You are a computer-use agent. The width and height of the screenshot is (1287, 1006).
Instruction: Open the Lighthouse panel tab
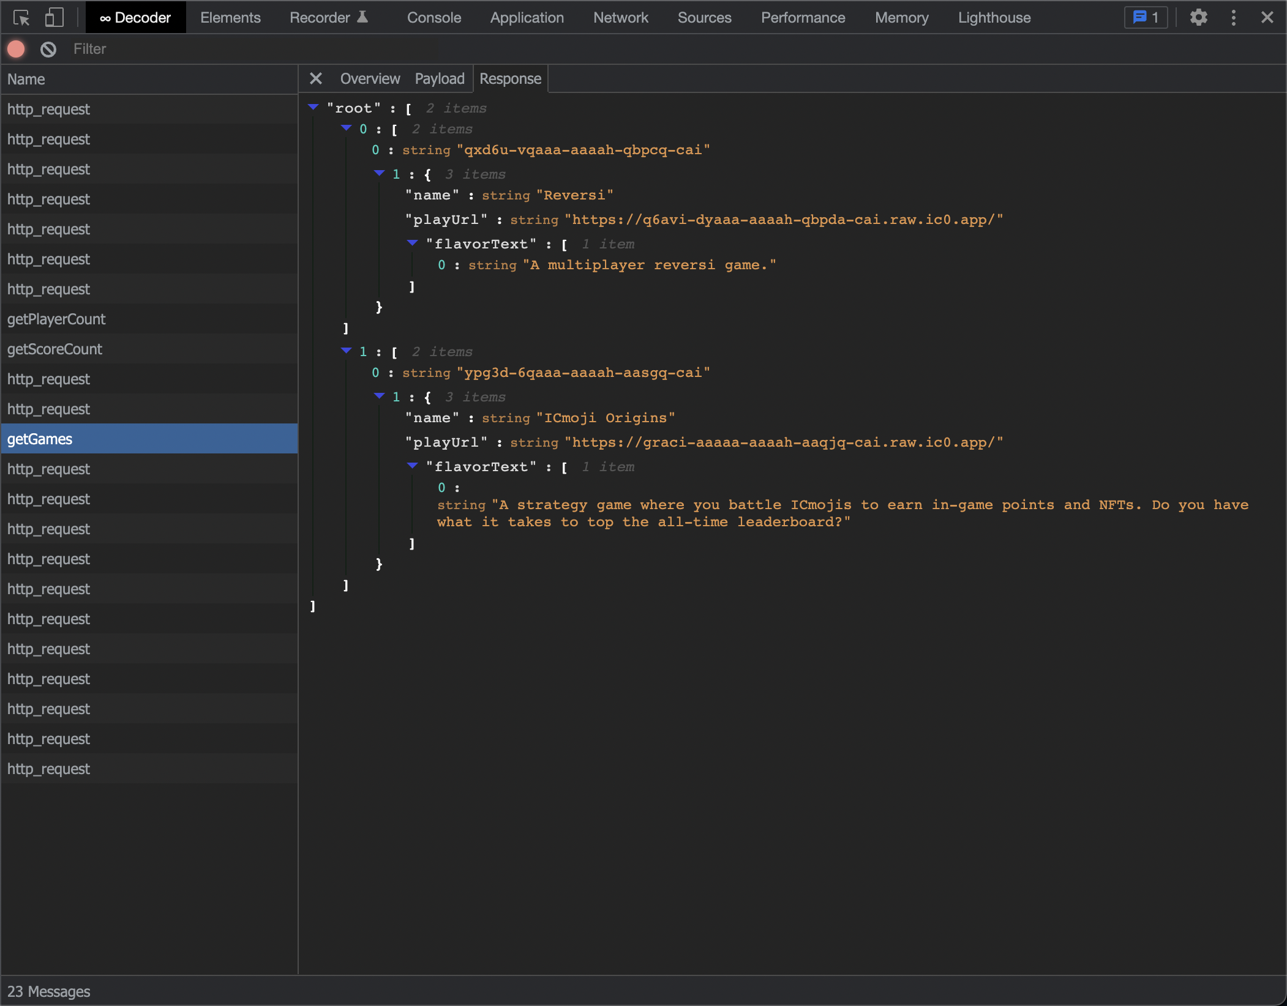tap(994, 18)
